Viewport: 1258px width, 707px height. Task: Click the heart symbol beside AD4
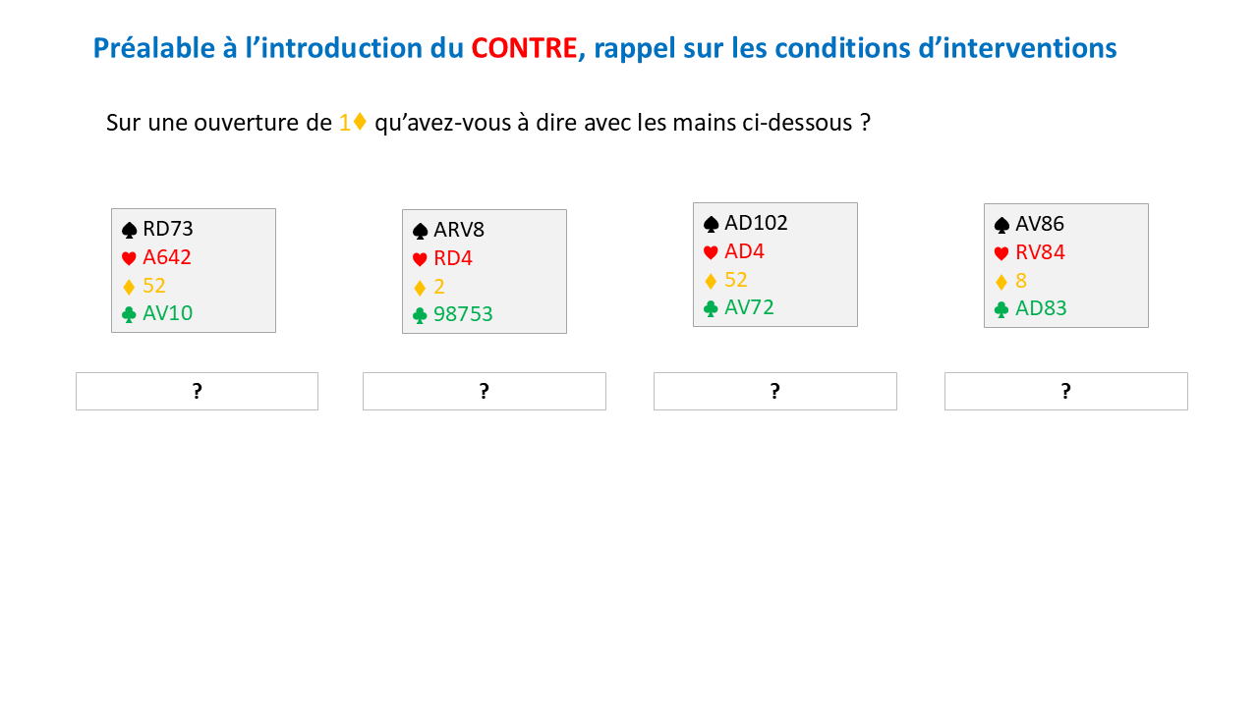[711, 252]
